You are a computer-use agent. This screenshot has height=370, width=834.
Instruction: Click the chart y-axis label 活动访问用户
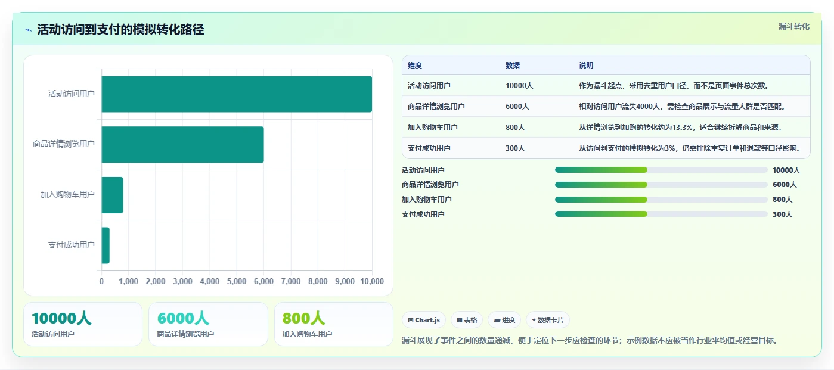[x=71, y=94]
